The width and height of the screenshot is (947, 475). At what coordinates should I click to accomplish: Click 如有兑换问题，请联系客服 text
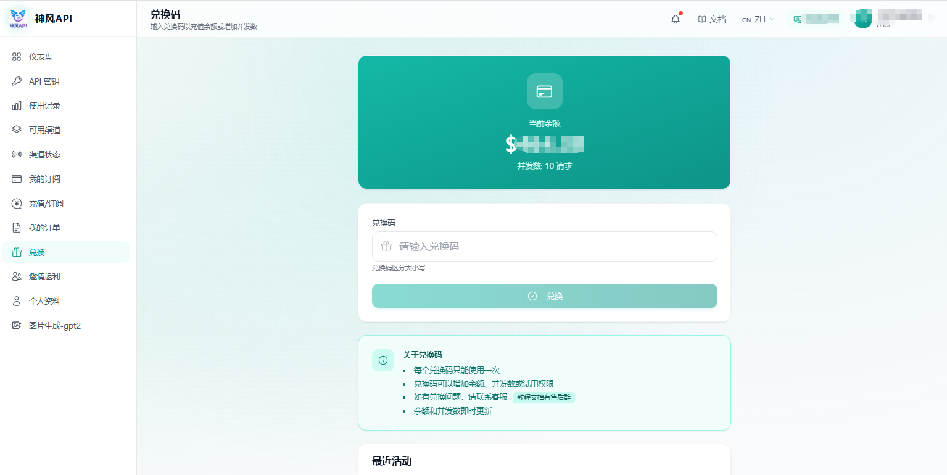tap(461, 397)
